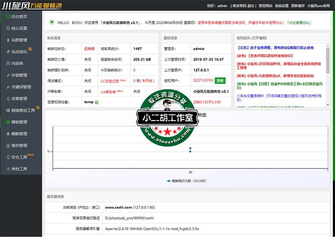Click the user icon for 站群管理
Screen dimensions: 335x237
[x=8, y=40]
